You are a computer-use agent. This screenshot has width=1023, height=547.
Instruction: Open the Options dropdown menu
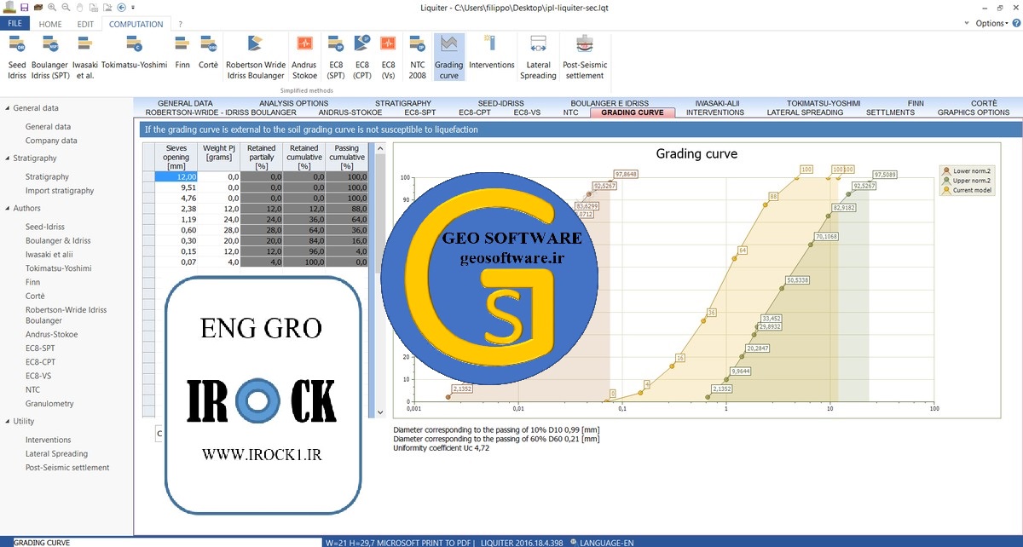(994, 23)
